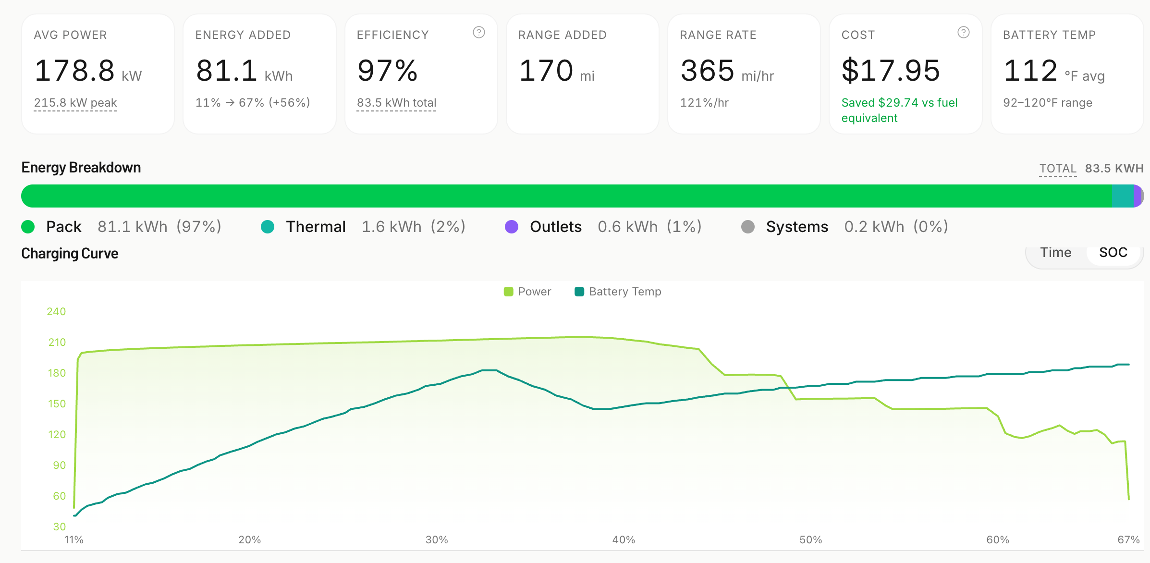Image resolution: width=1150 pixels, height=563 pixels.
Task: Click the '81.1' energy added value
Action: [x=227, y=71]
